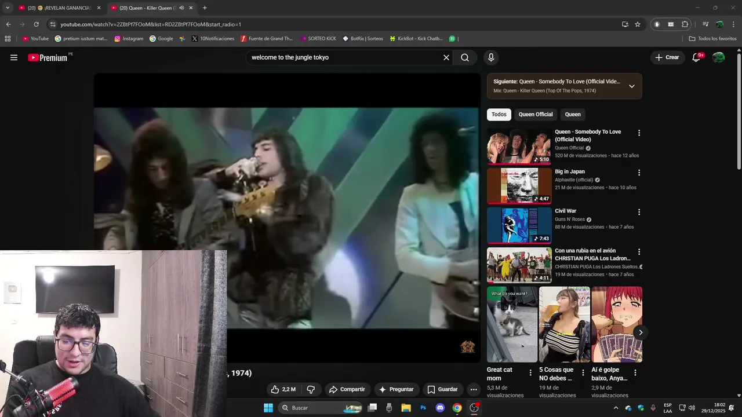The image size is (742, 417).
Task: Start voice search with the microphone
Action: coord(491,57)
